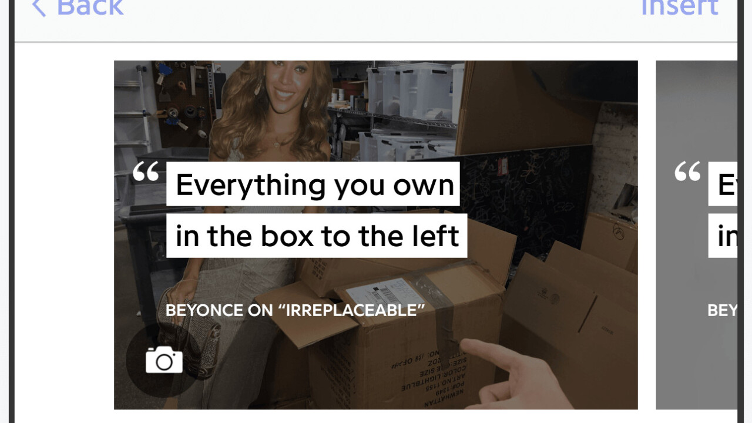The width and height of the screenshot is (752, 423).
Task: Tap the Back chevron arrow
Action: pyautogui.click(x=39, y=7)
